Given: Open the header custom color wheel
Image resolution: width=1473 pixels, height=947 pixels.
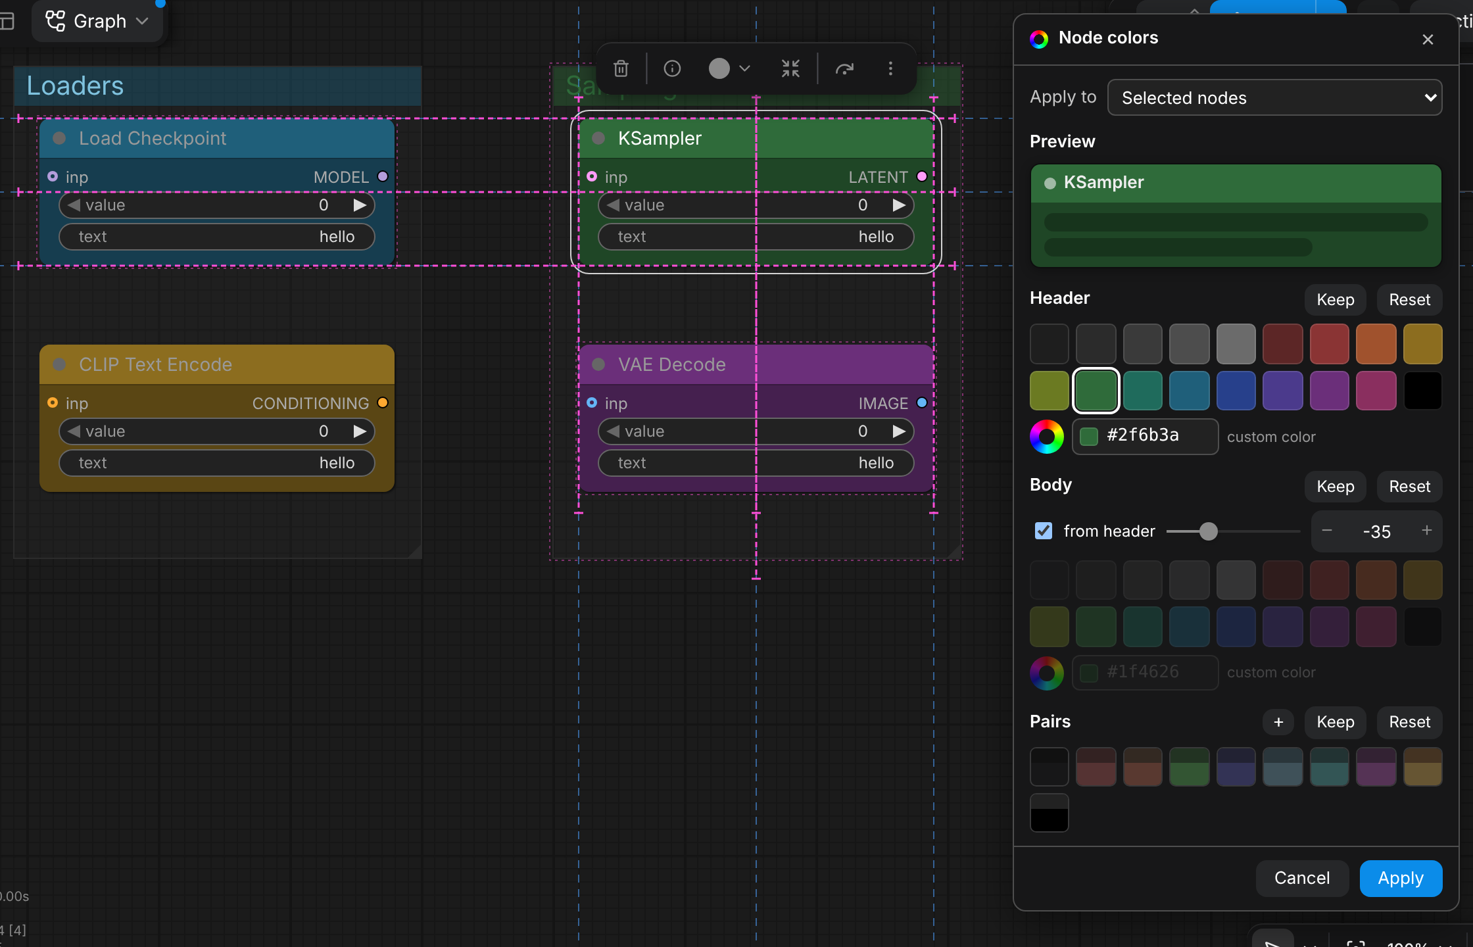Looking at the screenshot, I should 1047,437.
